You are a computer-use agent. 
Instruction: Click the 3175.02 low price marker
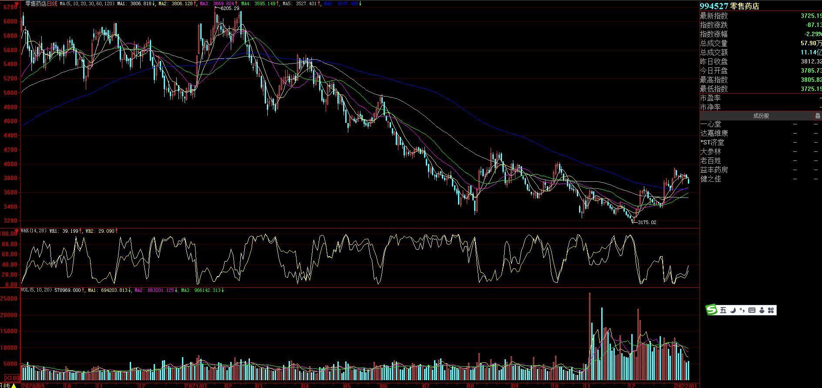tap(647, 222)
